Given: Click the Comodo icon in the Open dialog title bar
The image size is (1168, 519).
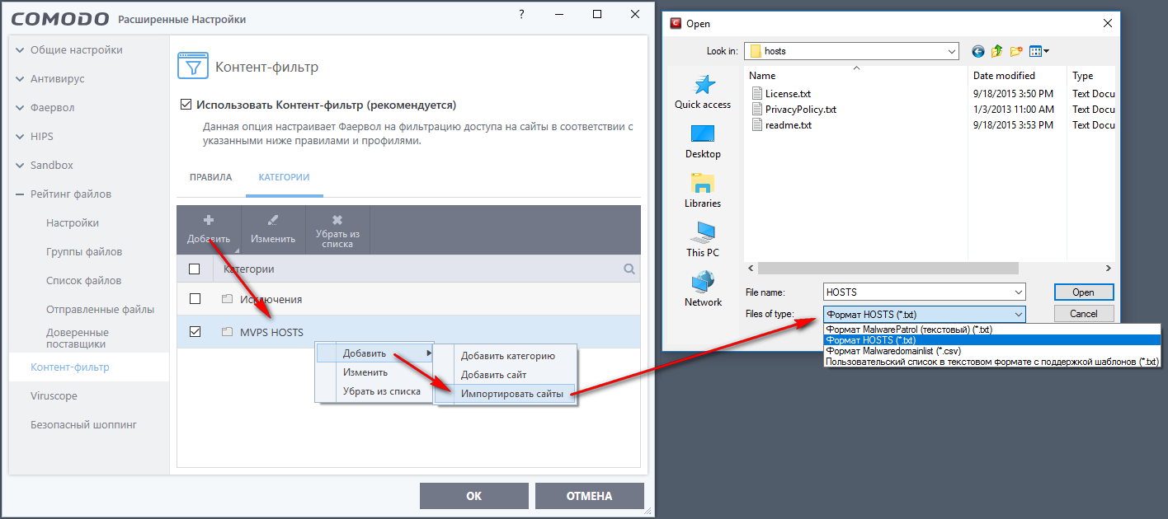Looking at the screenshot, I should click(x=676, y=24).
